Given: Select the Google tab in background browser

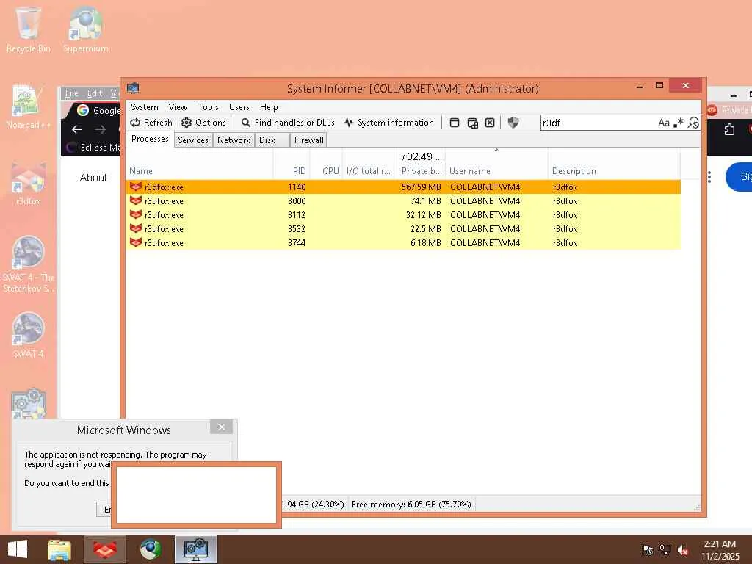Looking at the screenshot, I should [98, 110].
